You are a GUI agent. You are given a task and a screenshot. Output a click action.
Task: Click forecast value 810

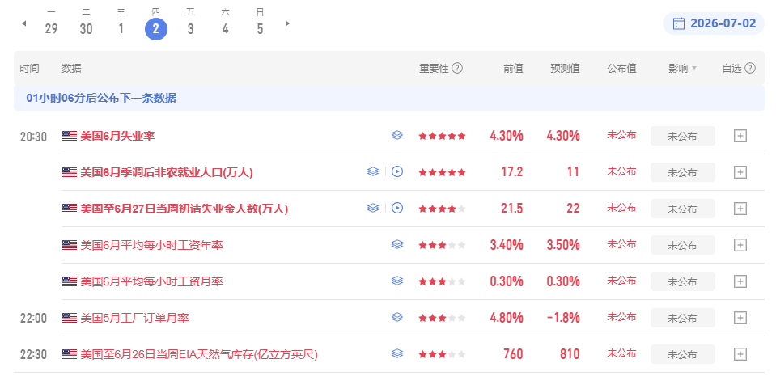[x=569, y=354]
